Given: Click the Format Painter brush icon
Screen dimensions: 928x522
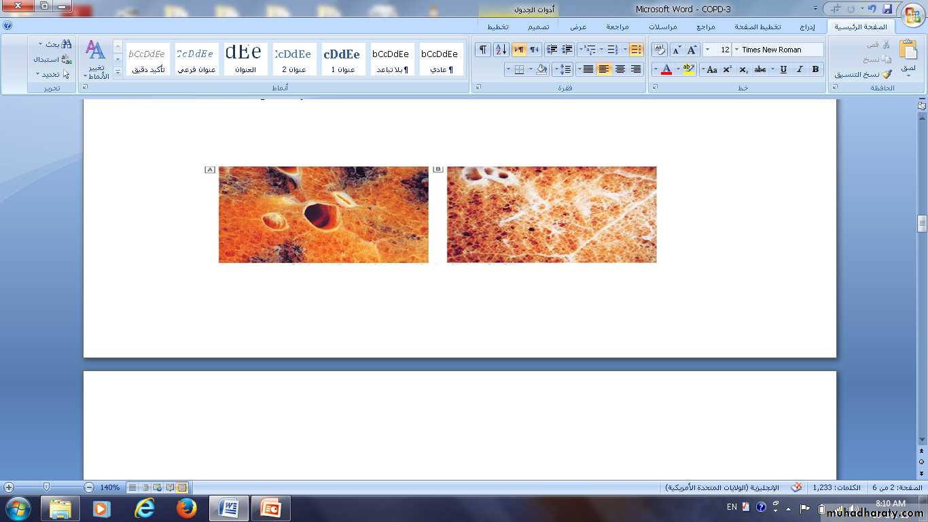Looking at the screenshot, I should (887, 75).
